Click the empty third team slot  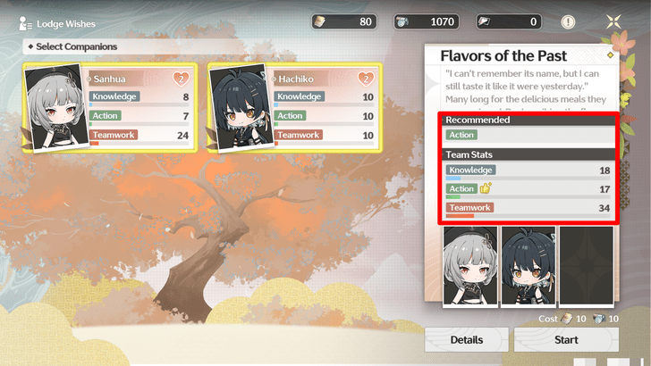[x=587, y=266]
